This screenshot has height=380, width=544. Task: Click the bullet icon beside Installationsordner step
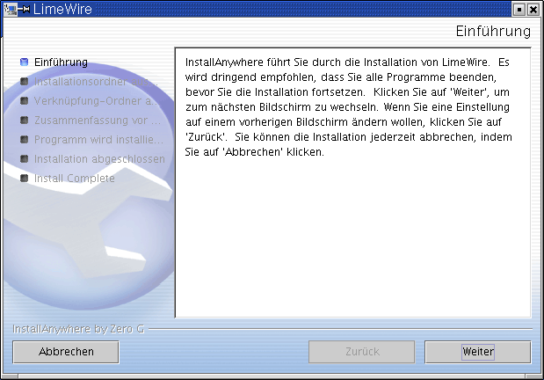(x=25, y=82)
